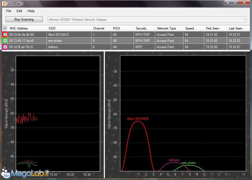Click SSID cell rete phatio in table
Screen dimensions: 252x180
(x=55, y=41)
